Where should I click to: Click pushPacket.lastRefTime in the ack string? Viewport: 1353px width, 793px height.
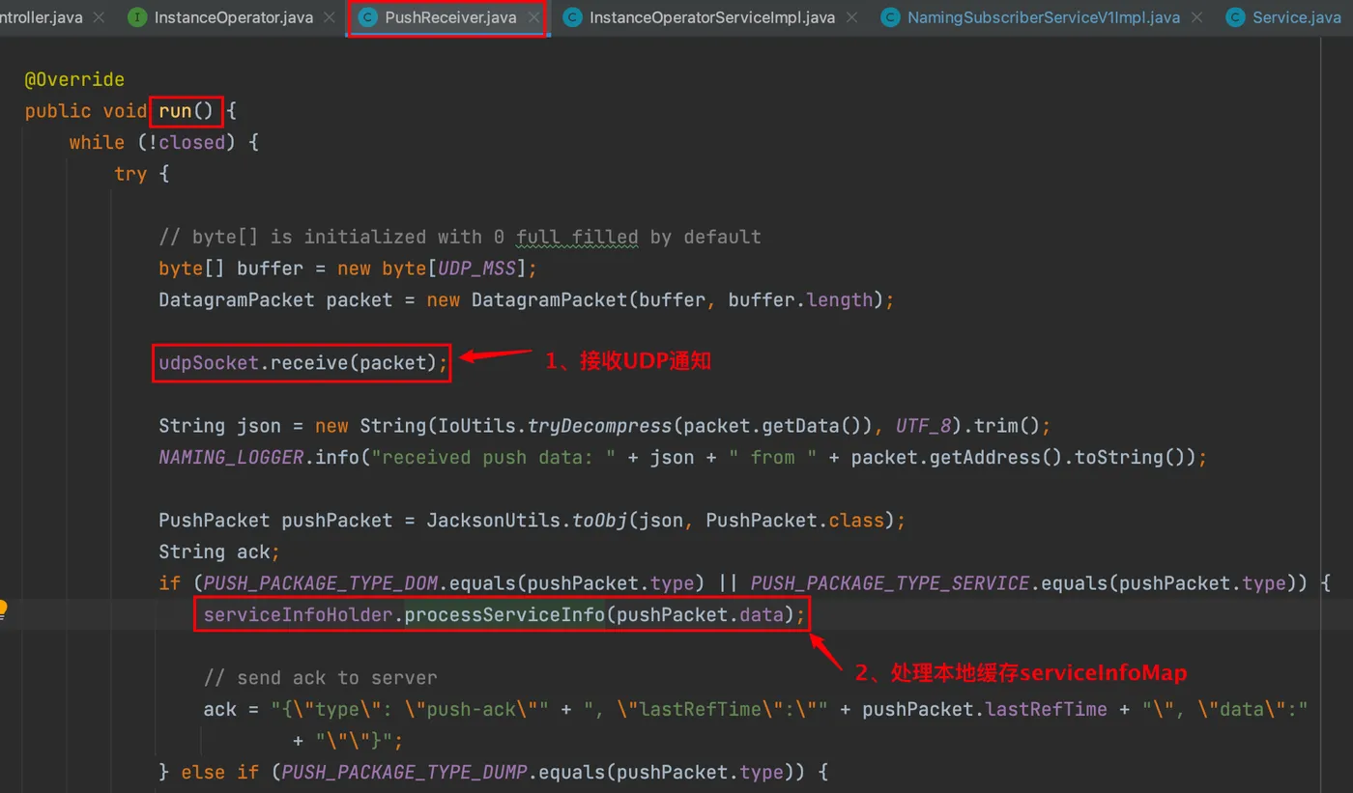(x=985, y=709)
